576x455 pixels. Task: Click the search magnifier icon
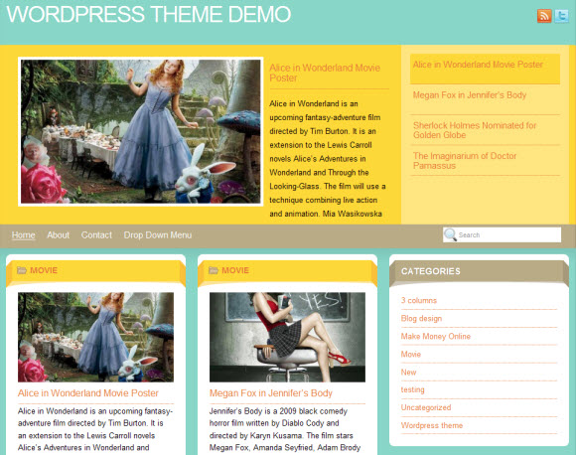(450, 234)
